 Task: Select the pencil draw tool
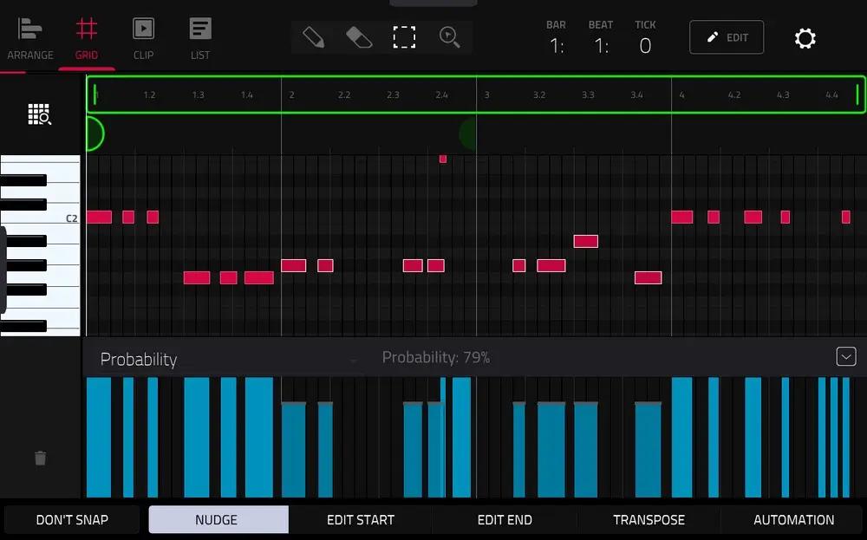click(313, 37)
